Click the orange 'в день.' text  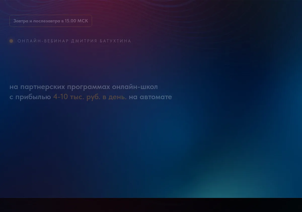point(115,97)
